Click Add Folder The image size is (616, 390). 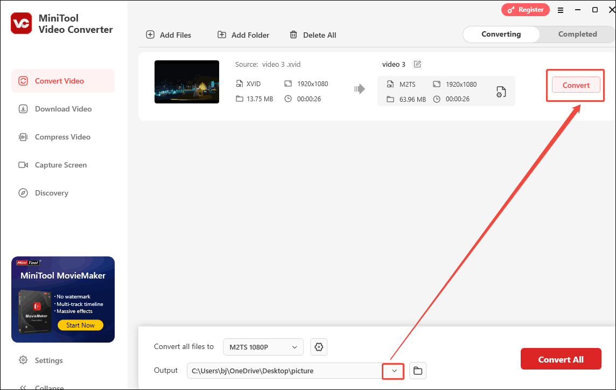243,35
